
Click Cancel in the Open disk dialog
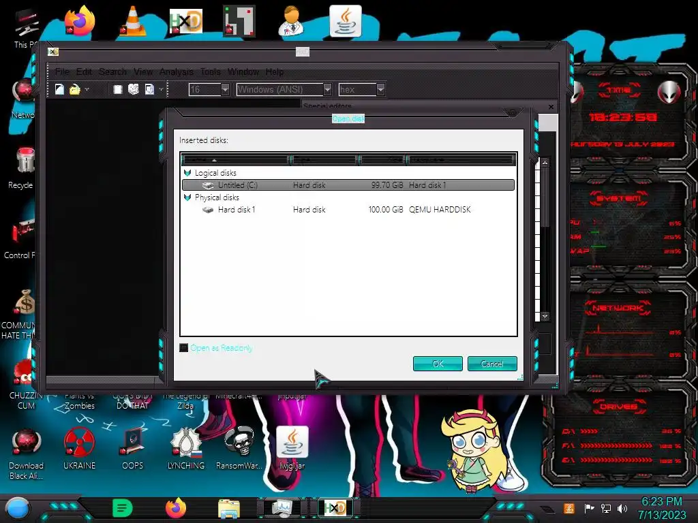(492, 364)
